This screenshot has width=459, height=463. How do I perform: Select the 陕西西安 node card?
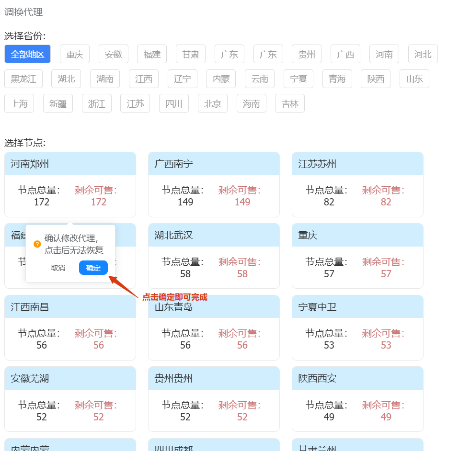[x=357, y=399]
